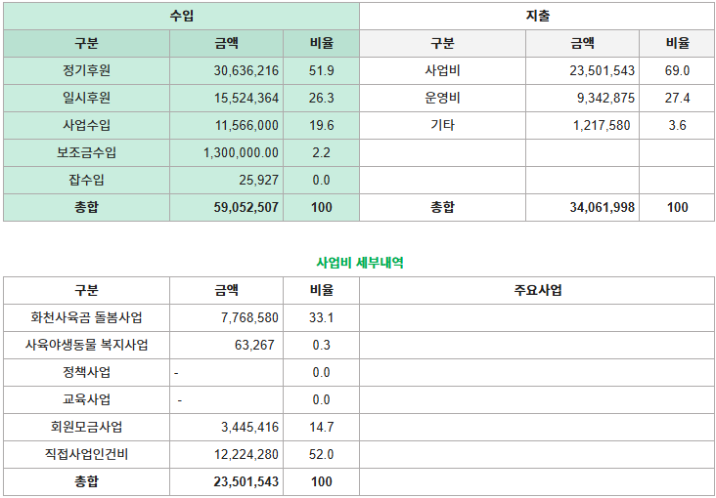Click the expense total 34,061,998
716x498 pixels.
pos(602,207)
